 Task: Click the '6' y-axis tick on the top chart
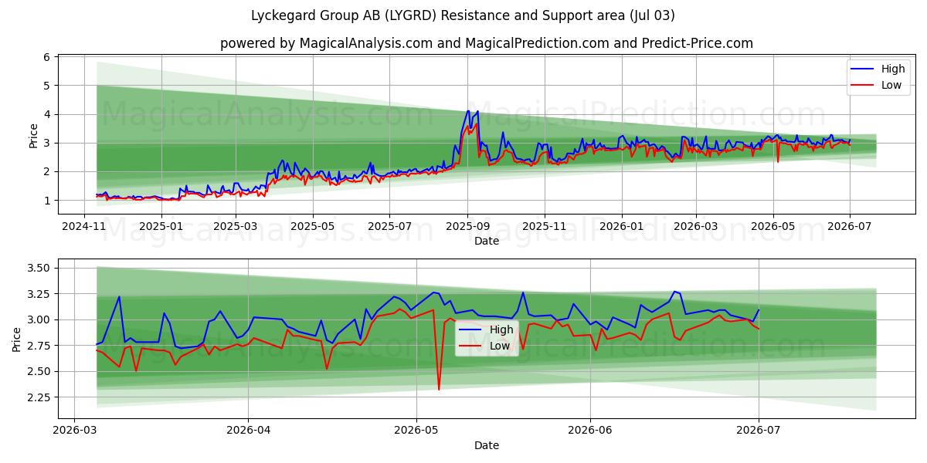tap(46, 57)
